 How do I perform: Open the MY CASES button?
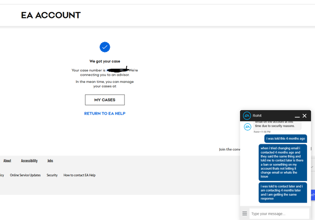point(105,100)
